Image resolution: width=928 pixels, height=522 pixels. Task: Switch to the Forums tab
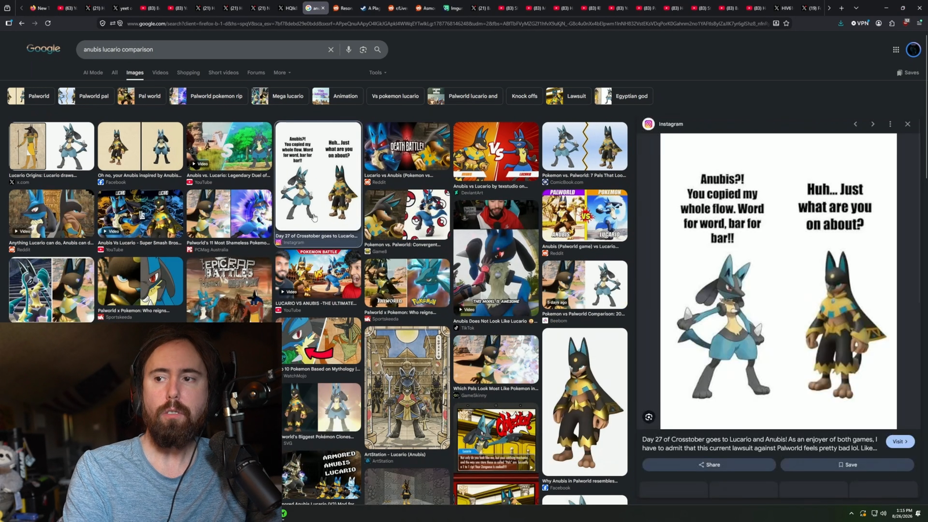pos(256,72)
